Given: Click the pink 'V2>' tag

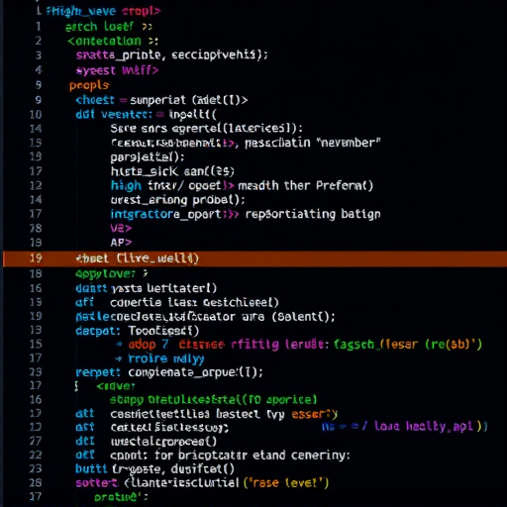Looking at the screenshot, I should pos(121,228).
